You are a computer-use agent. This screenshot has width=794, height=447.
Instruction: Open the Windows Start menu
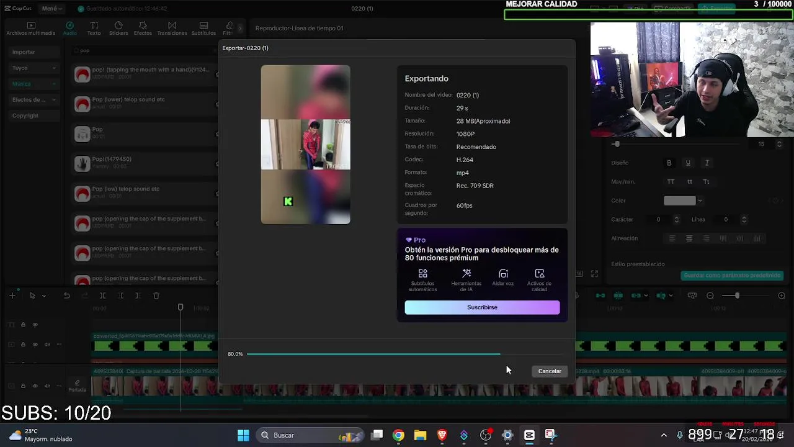point(243,435)
